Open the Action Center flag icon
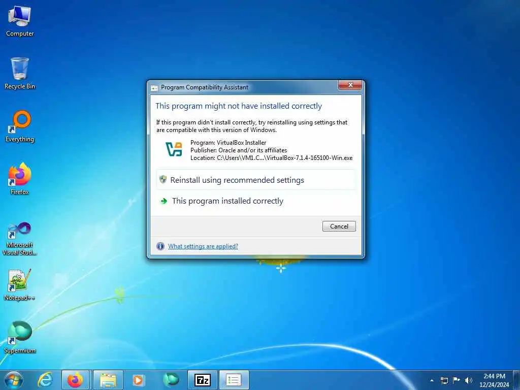Image resolution: width=520 pixels, height=390 pixels. coord(457,380)
